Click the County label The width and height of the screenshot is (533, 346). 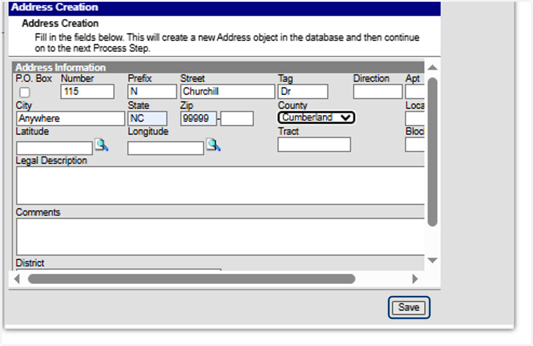293,106
